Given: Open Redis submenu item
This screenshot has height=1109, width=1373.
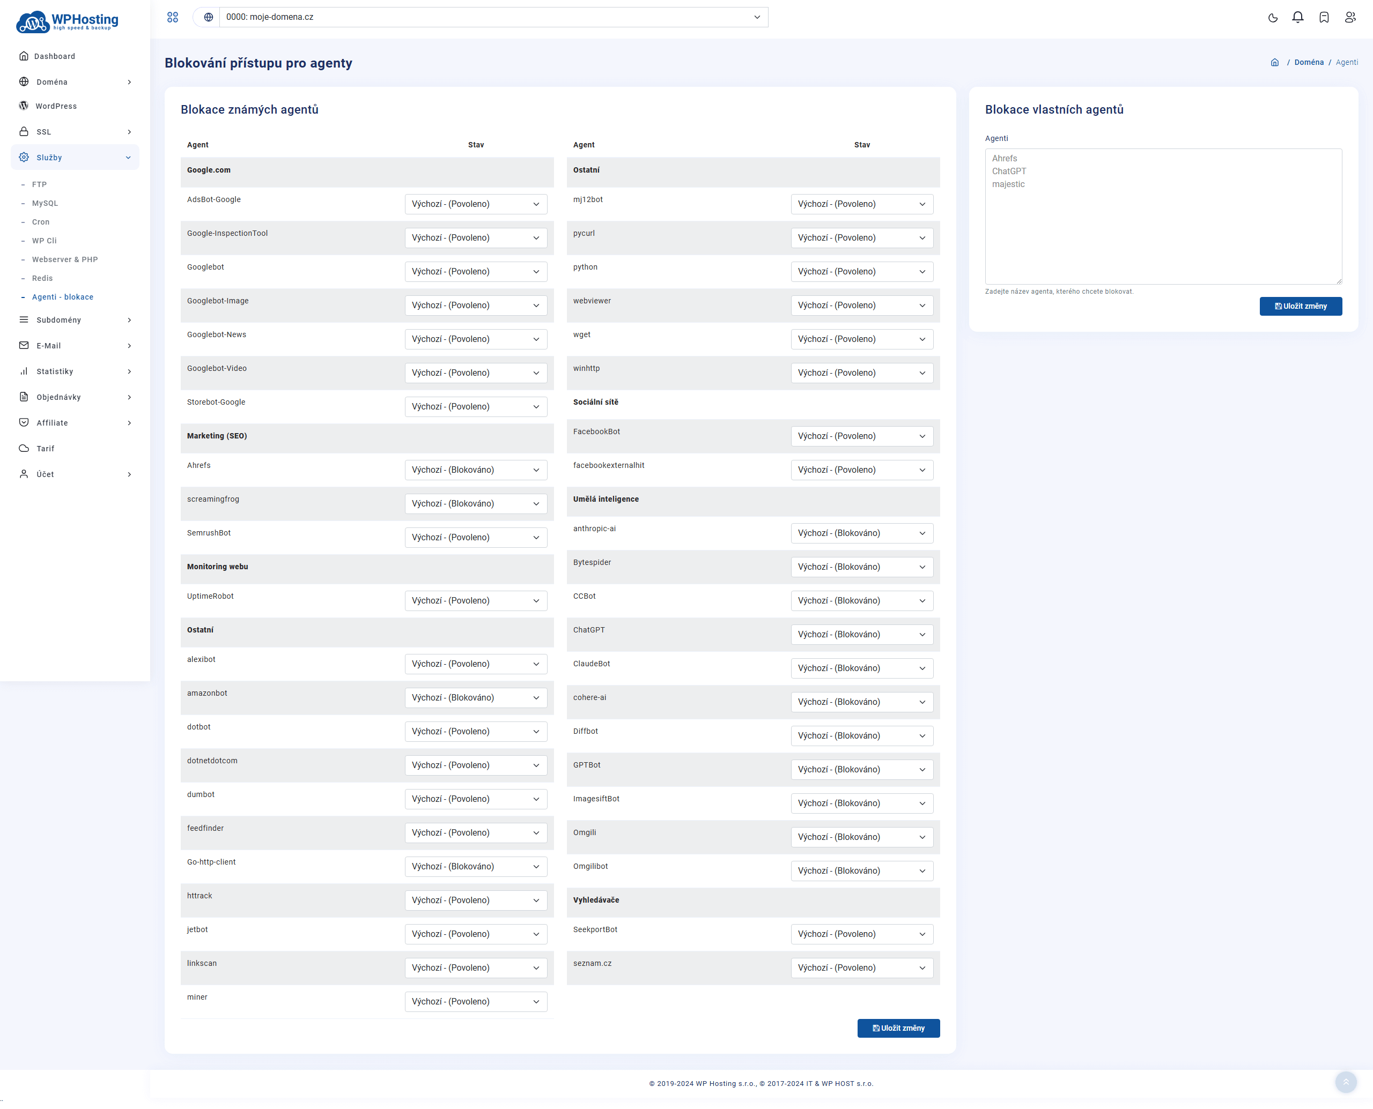Looking at the screenshot, I should click(x=42, y=278).
